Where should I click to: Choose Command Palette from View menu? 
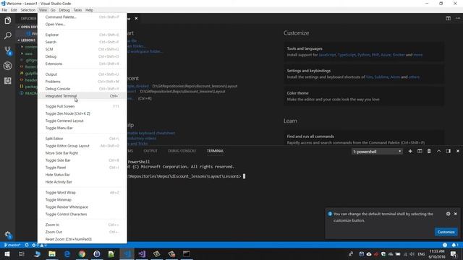[82, 17]
